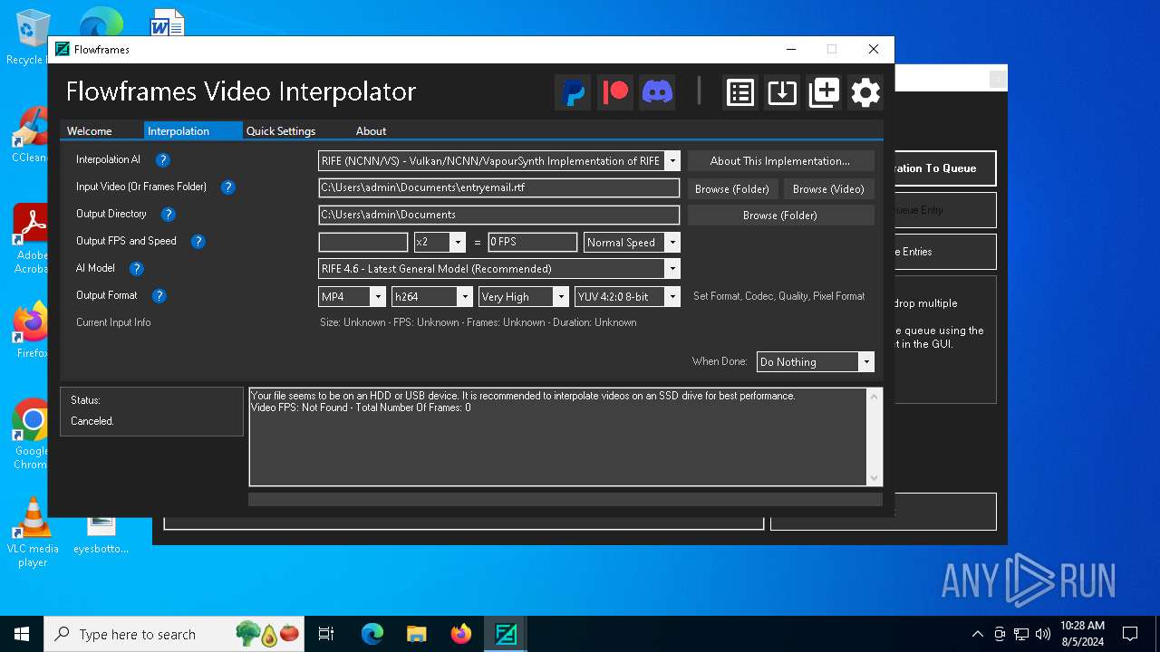1160x652 pixels.
Task: Open the MP4 container format dropdown
Action: 378,297
